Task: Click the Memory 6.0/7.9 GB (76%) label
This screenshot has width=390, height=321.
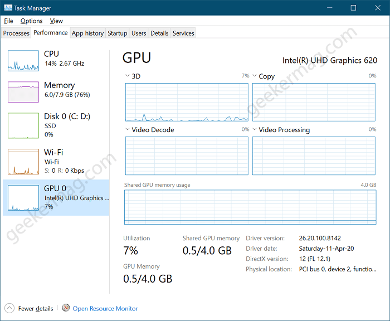Action: pyautogui.click(x=67, y=95)
